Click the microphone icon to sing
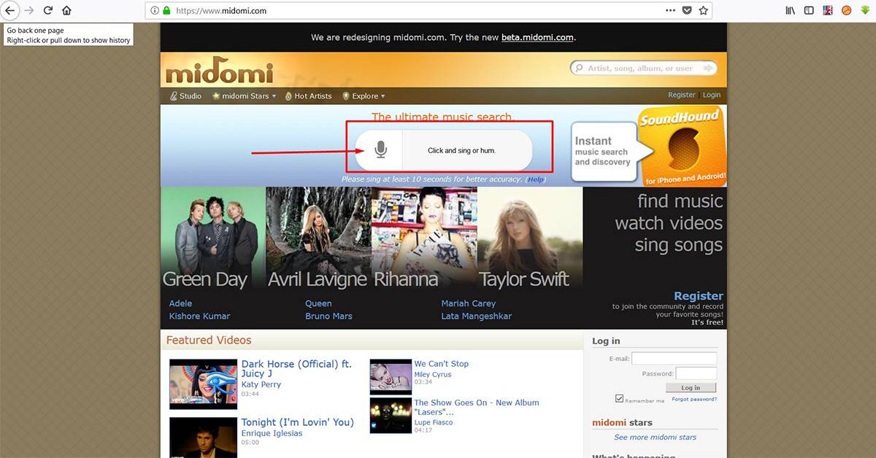Image resolution: width=876 pixels, height=458 pixels. (x=380, y=150)
